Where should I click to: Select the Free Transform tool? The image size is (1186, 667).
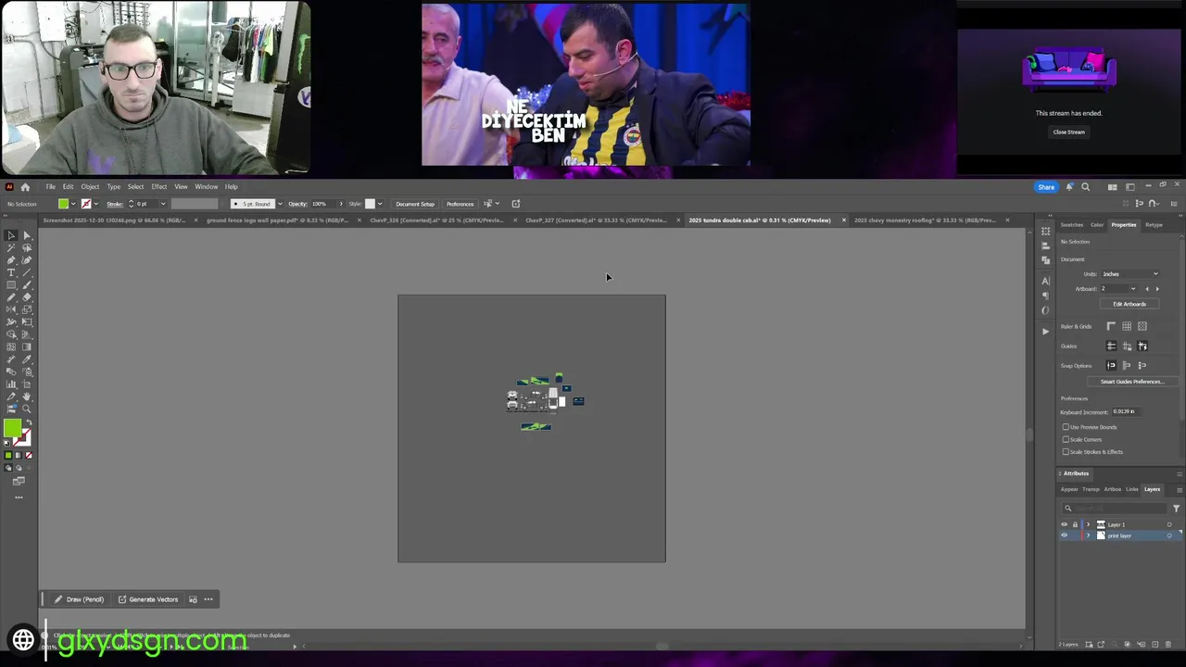click(26, 321)
